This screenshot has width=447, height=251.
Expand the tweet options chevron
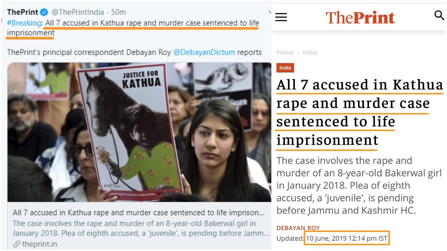click(269, 13)
